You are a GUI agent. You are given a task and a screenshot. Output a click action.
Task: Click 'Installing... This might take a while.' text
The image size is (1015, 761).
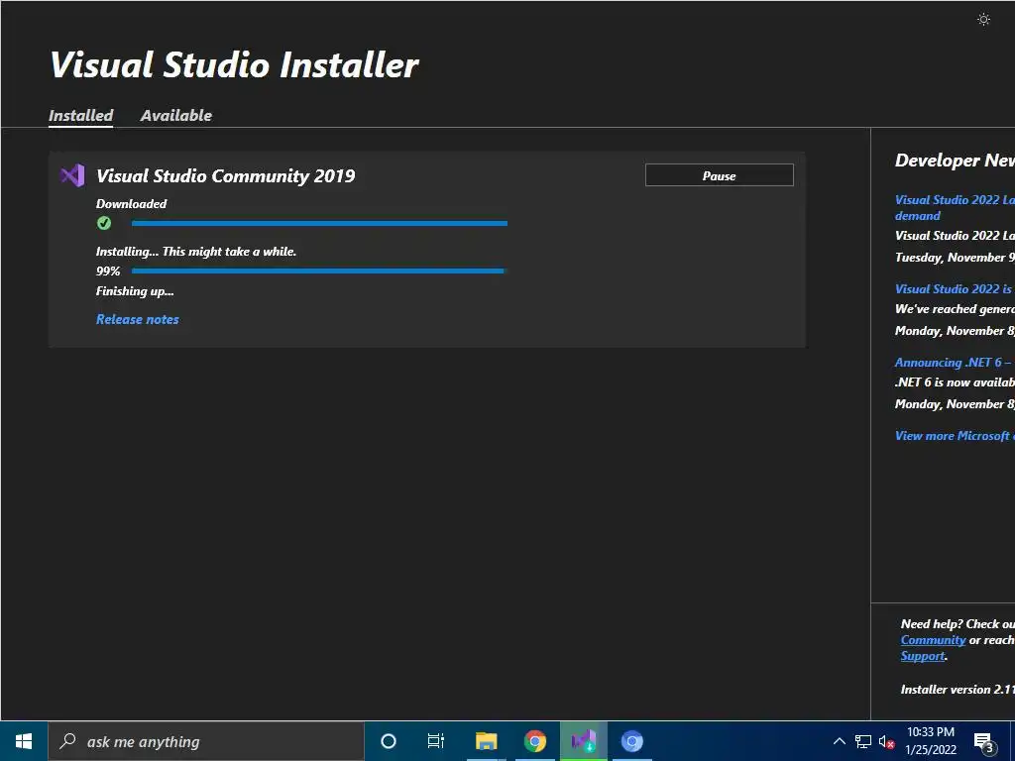coord(196,252)
